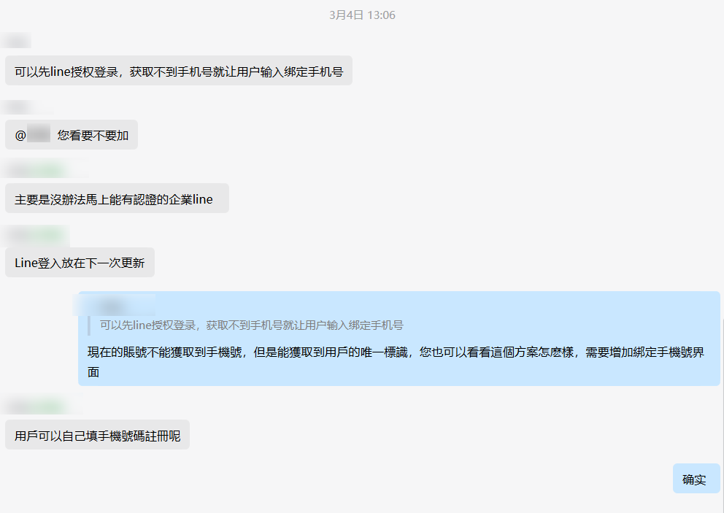Click the 3月4日 13:06 timestamp

[362, 15]
